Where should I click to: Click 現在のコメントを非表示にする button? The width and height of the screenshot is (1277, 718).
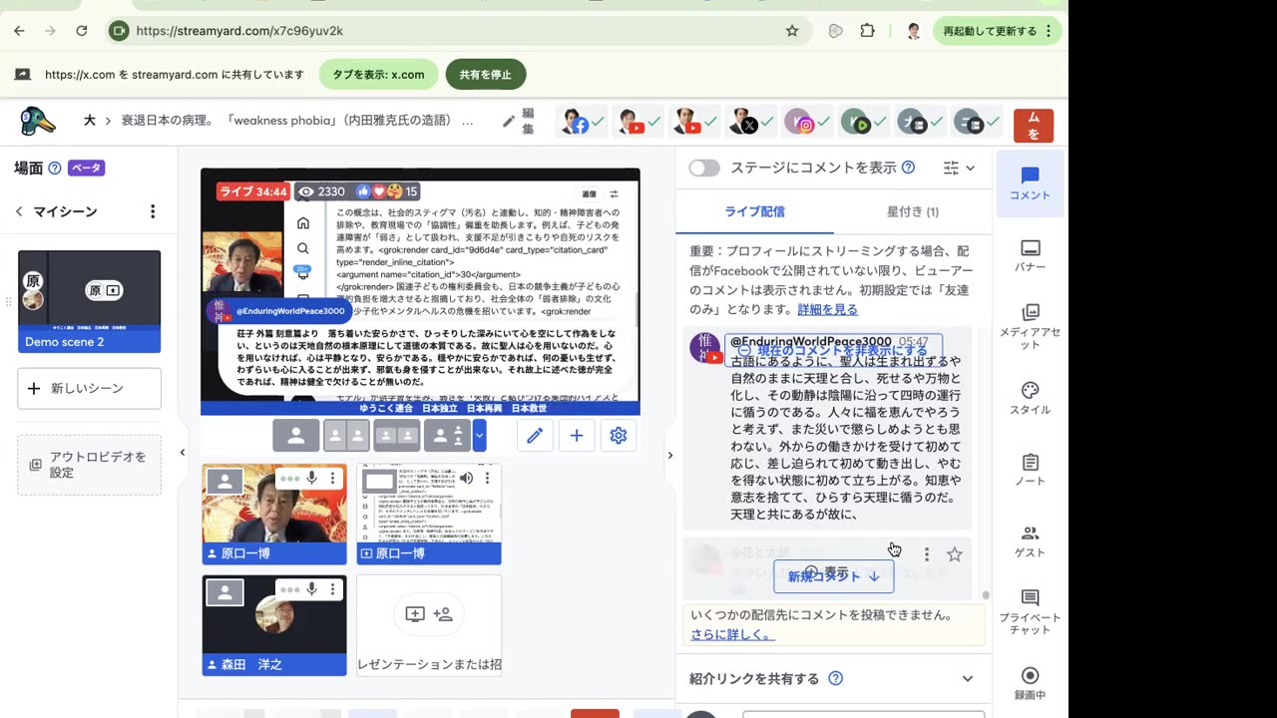pos(833,350)
